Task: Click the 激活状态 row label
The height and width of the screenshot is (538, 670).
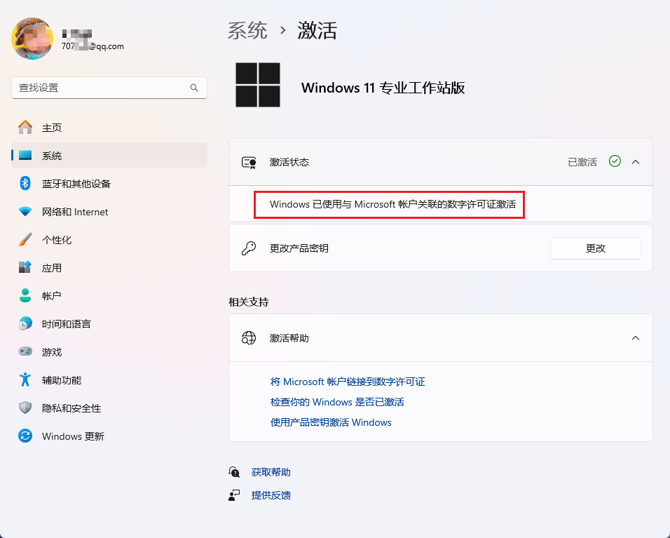Action: pos(289,162)
